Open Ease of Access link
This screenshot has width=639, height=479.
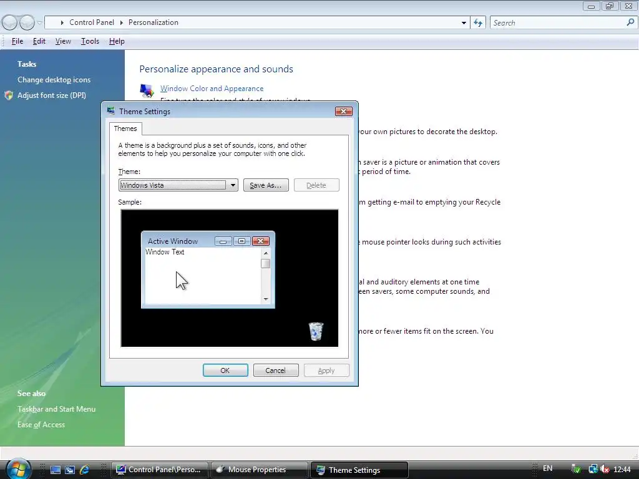point(41,424)
